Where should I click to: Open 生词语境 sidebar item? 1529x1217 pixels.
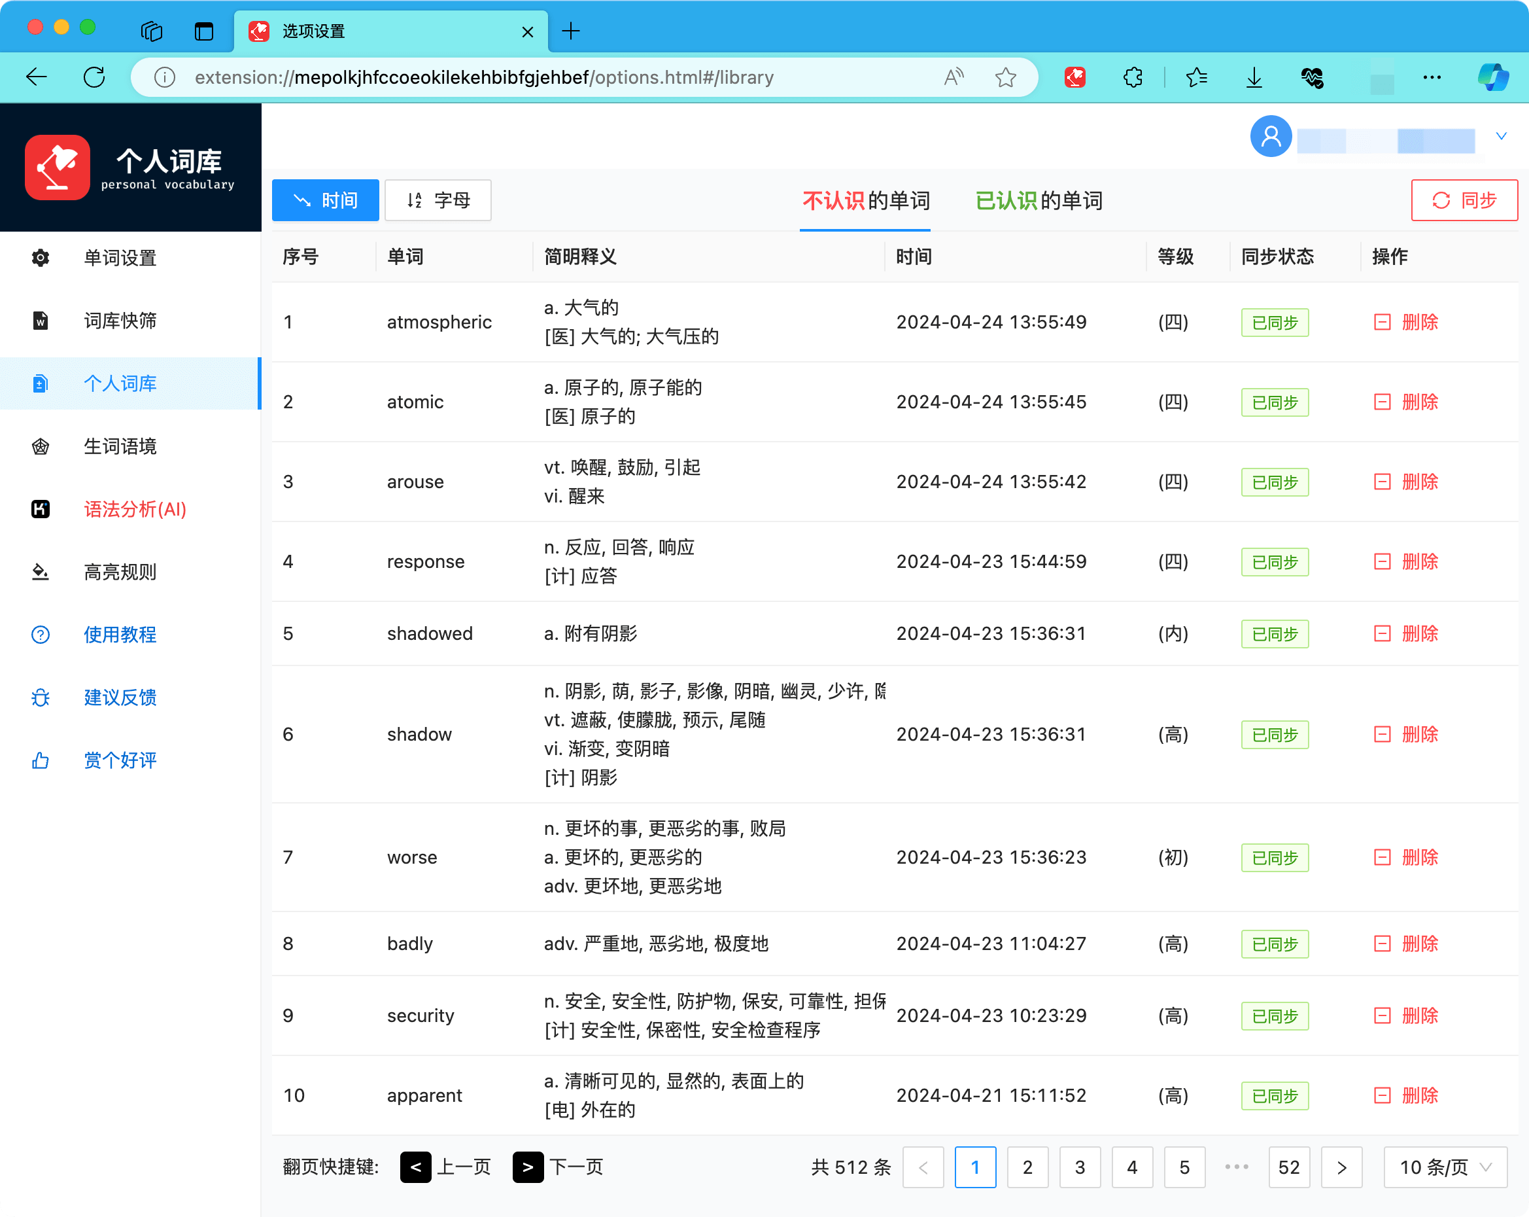(120, 446)
